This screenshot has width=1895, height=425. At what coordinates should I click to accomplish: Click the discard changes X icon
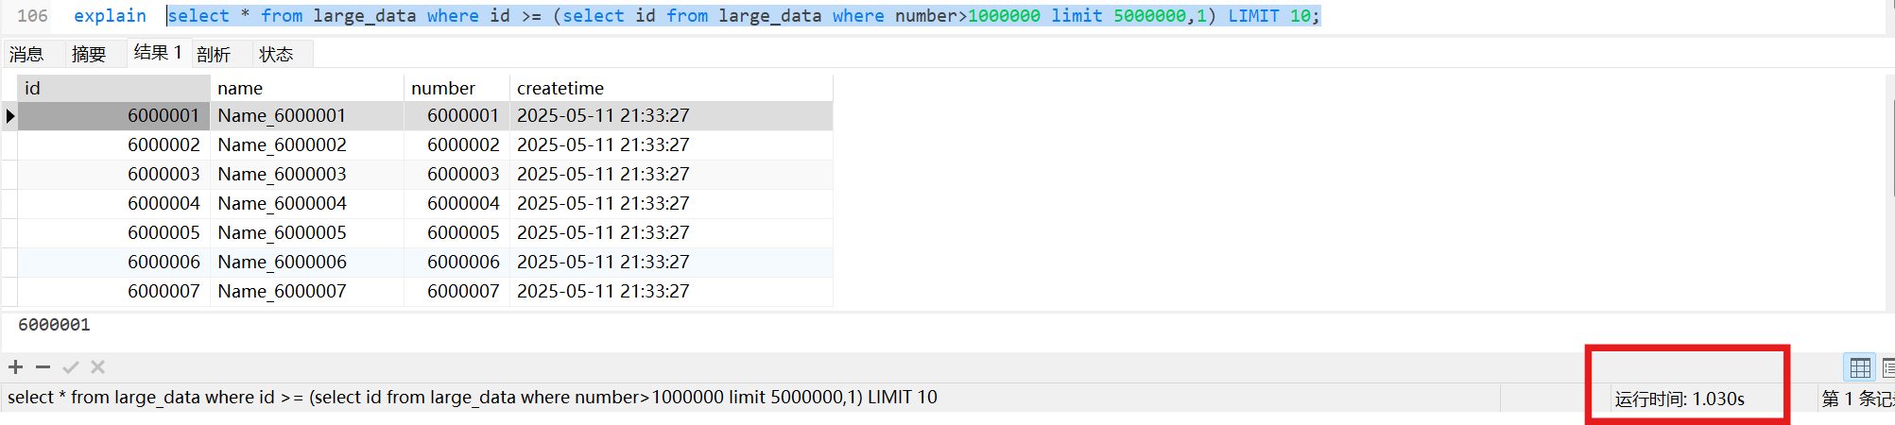[x=97, y=367]
